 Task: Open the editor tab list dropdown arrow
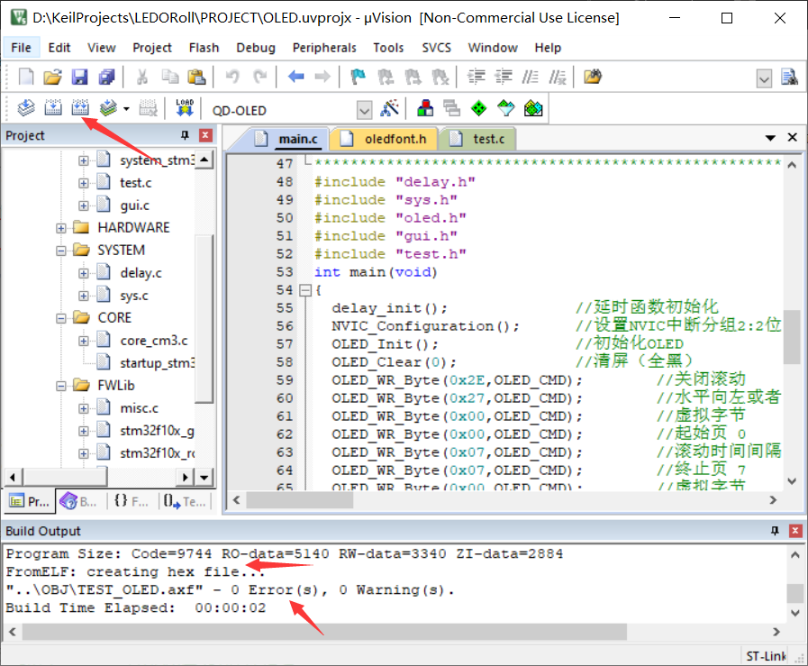tap(770, 138)
